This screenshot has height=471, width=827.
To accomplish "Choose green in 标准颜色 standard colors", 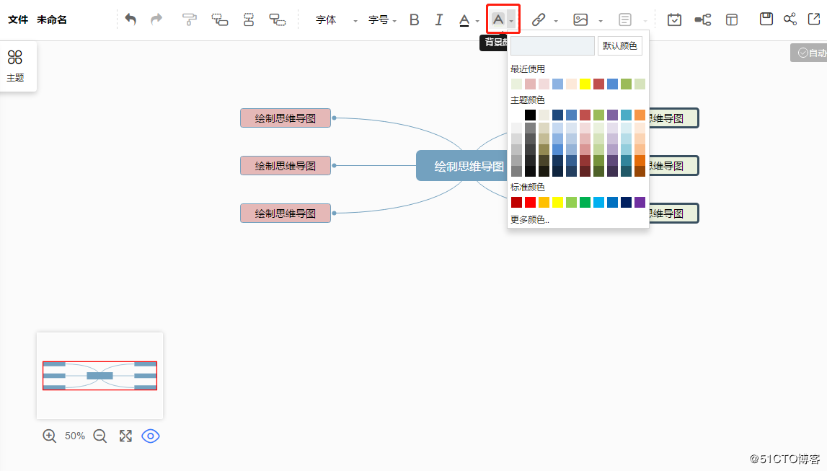I will 585,202.
